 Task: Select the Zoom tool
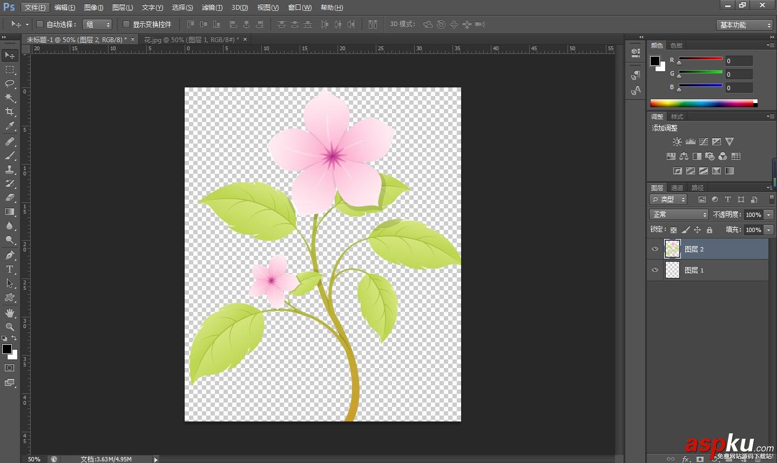[x=10, y=327]
